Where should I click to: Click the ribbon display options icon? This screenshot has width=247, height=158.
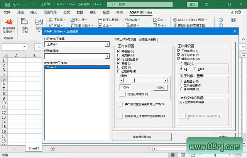pyautogui.click(x=206, y=4)
